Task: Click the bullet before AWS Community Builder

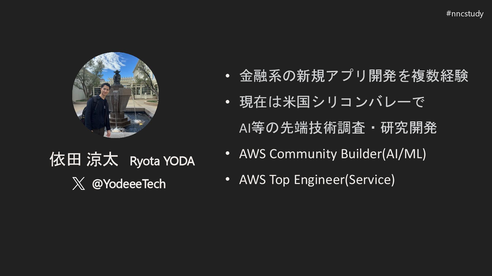Action: [227, 153]
